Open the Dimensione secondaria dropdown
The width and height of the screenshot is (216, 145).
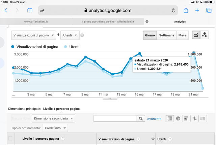pyautogui.click(x=53, y=118)
